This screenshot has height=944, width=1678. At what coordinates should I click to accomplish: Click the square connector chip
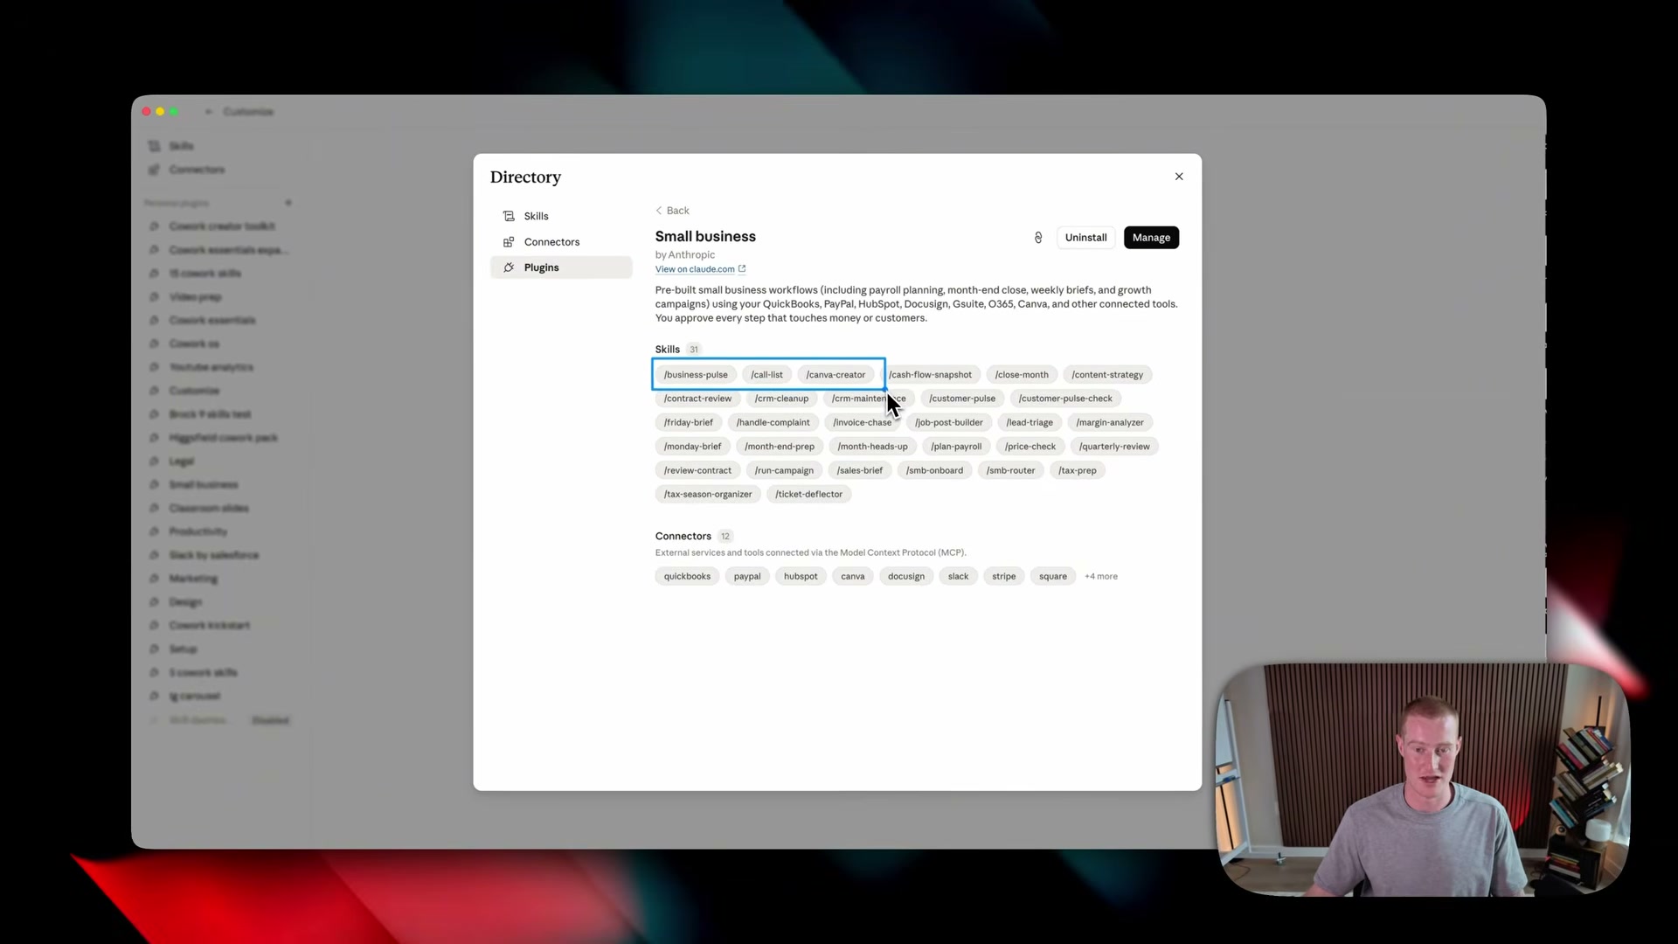[x=1053, y=577]
